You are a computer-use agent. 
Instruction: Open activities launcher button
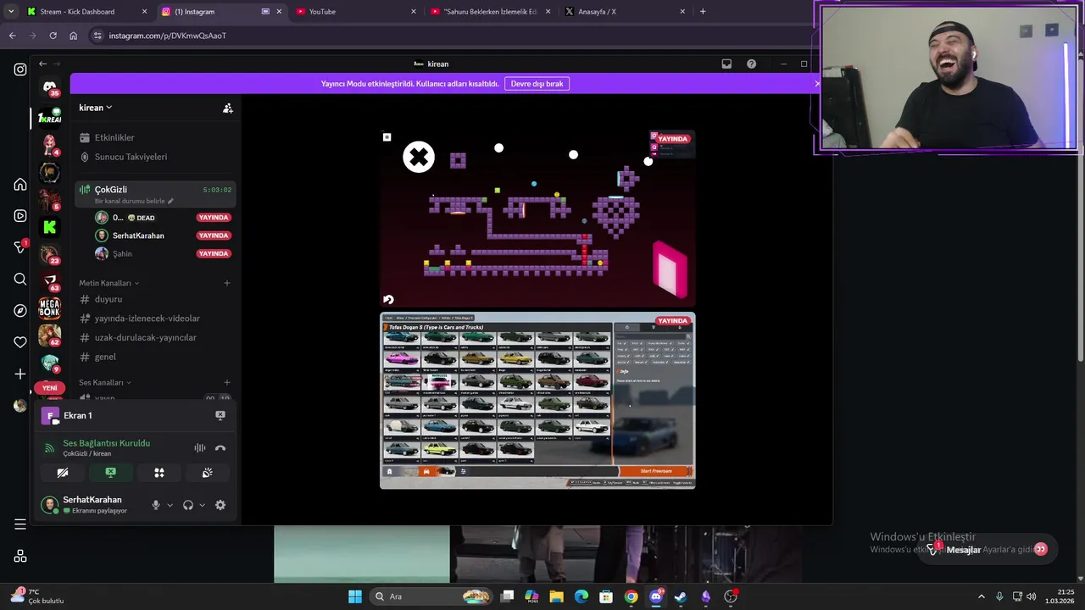[x=159, y=473]
